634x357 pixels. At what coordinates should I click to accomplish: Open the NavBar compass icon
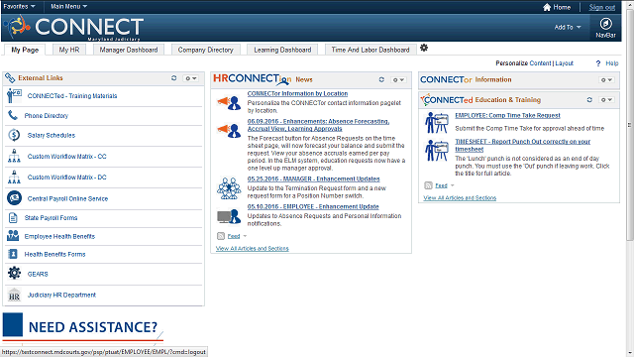(x=605, y=24)
